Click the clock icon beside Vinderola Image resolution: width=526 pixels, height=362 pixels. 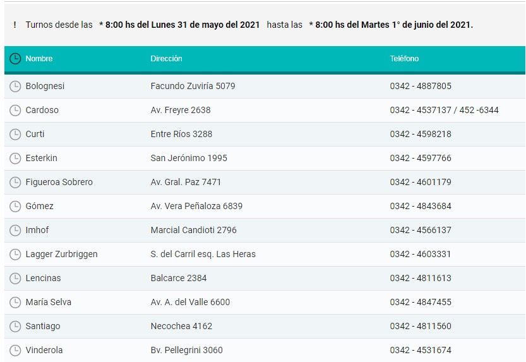click(x=15, y=350)
